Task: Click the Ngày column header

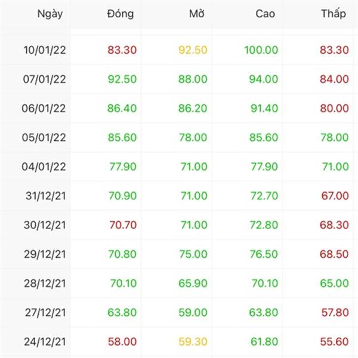Action: (50, 14)
